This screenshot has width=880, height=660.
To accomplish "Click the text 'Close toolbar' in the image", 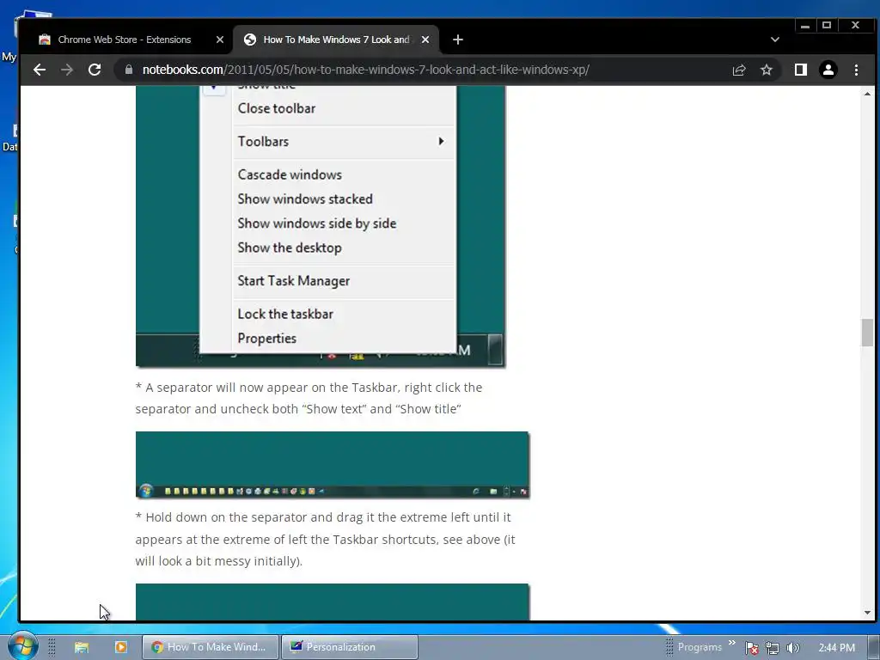I will [x=276, y=108].
